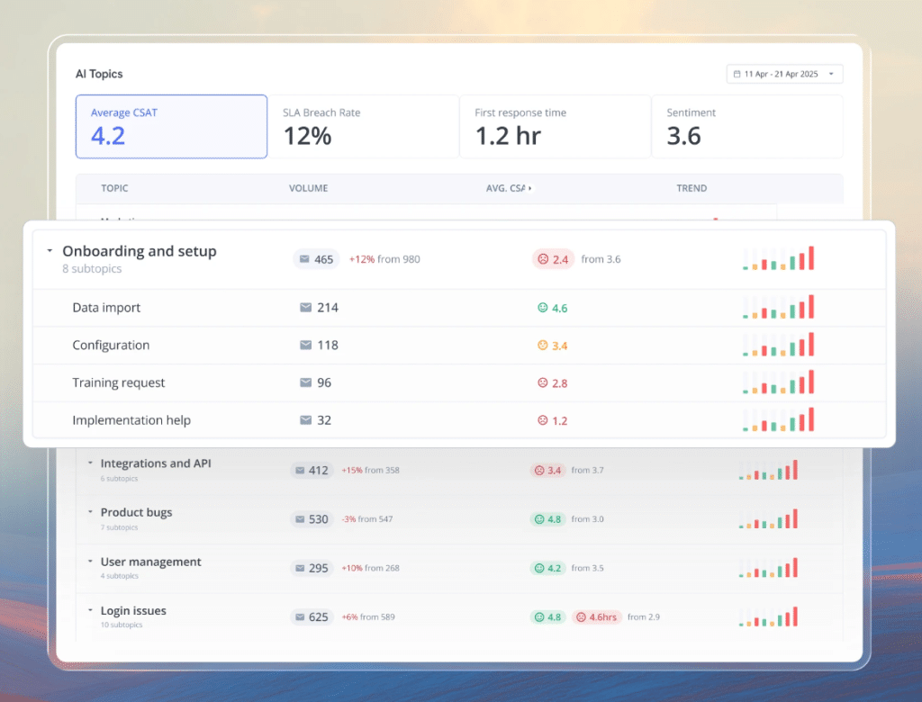The width and height of the screenshot is (922, 702).
Task: Click envelope icon next to Configuration volume 118
Action: pos(305,345)
